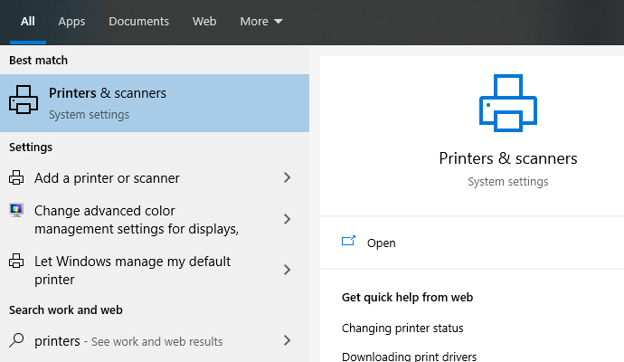Click the printer icon beside Add a printer
The image size is (624, 362).
coord(16,177)
